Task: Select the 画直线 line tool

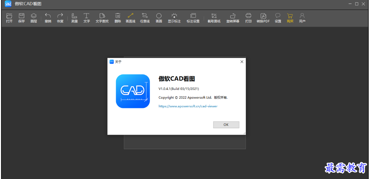Action: point(130,18)
